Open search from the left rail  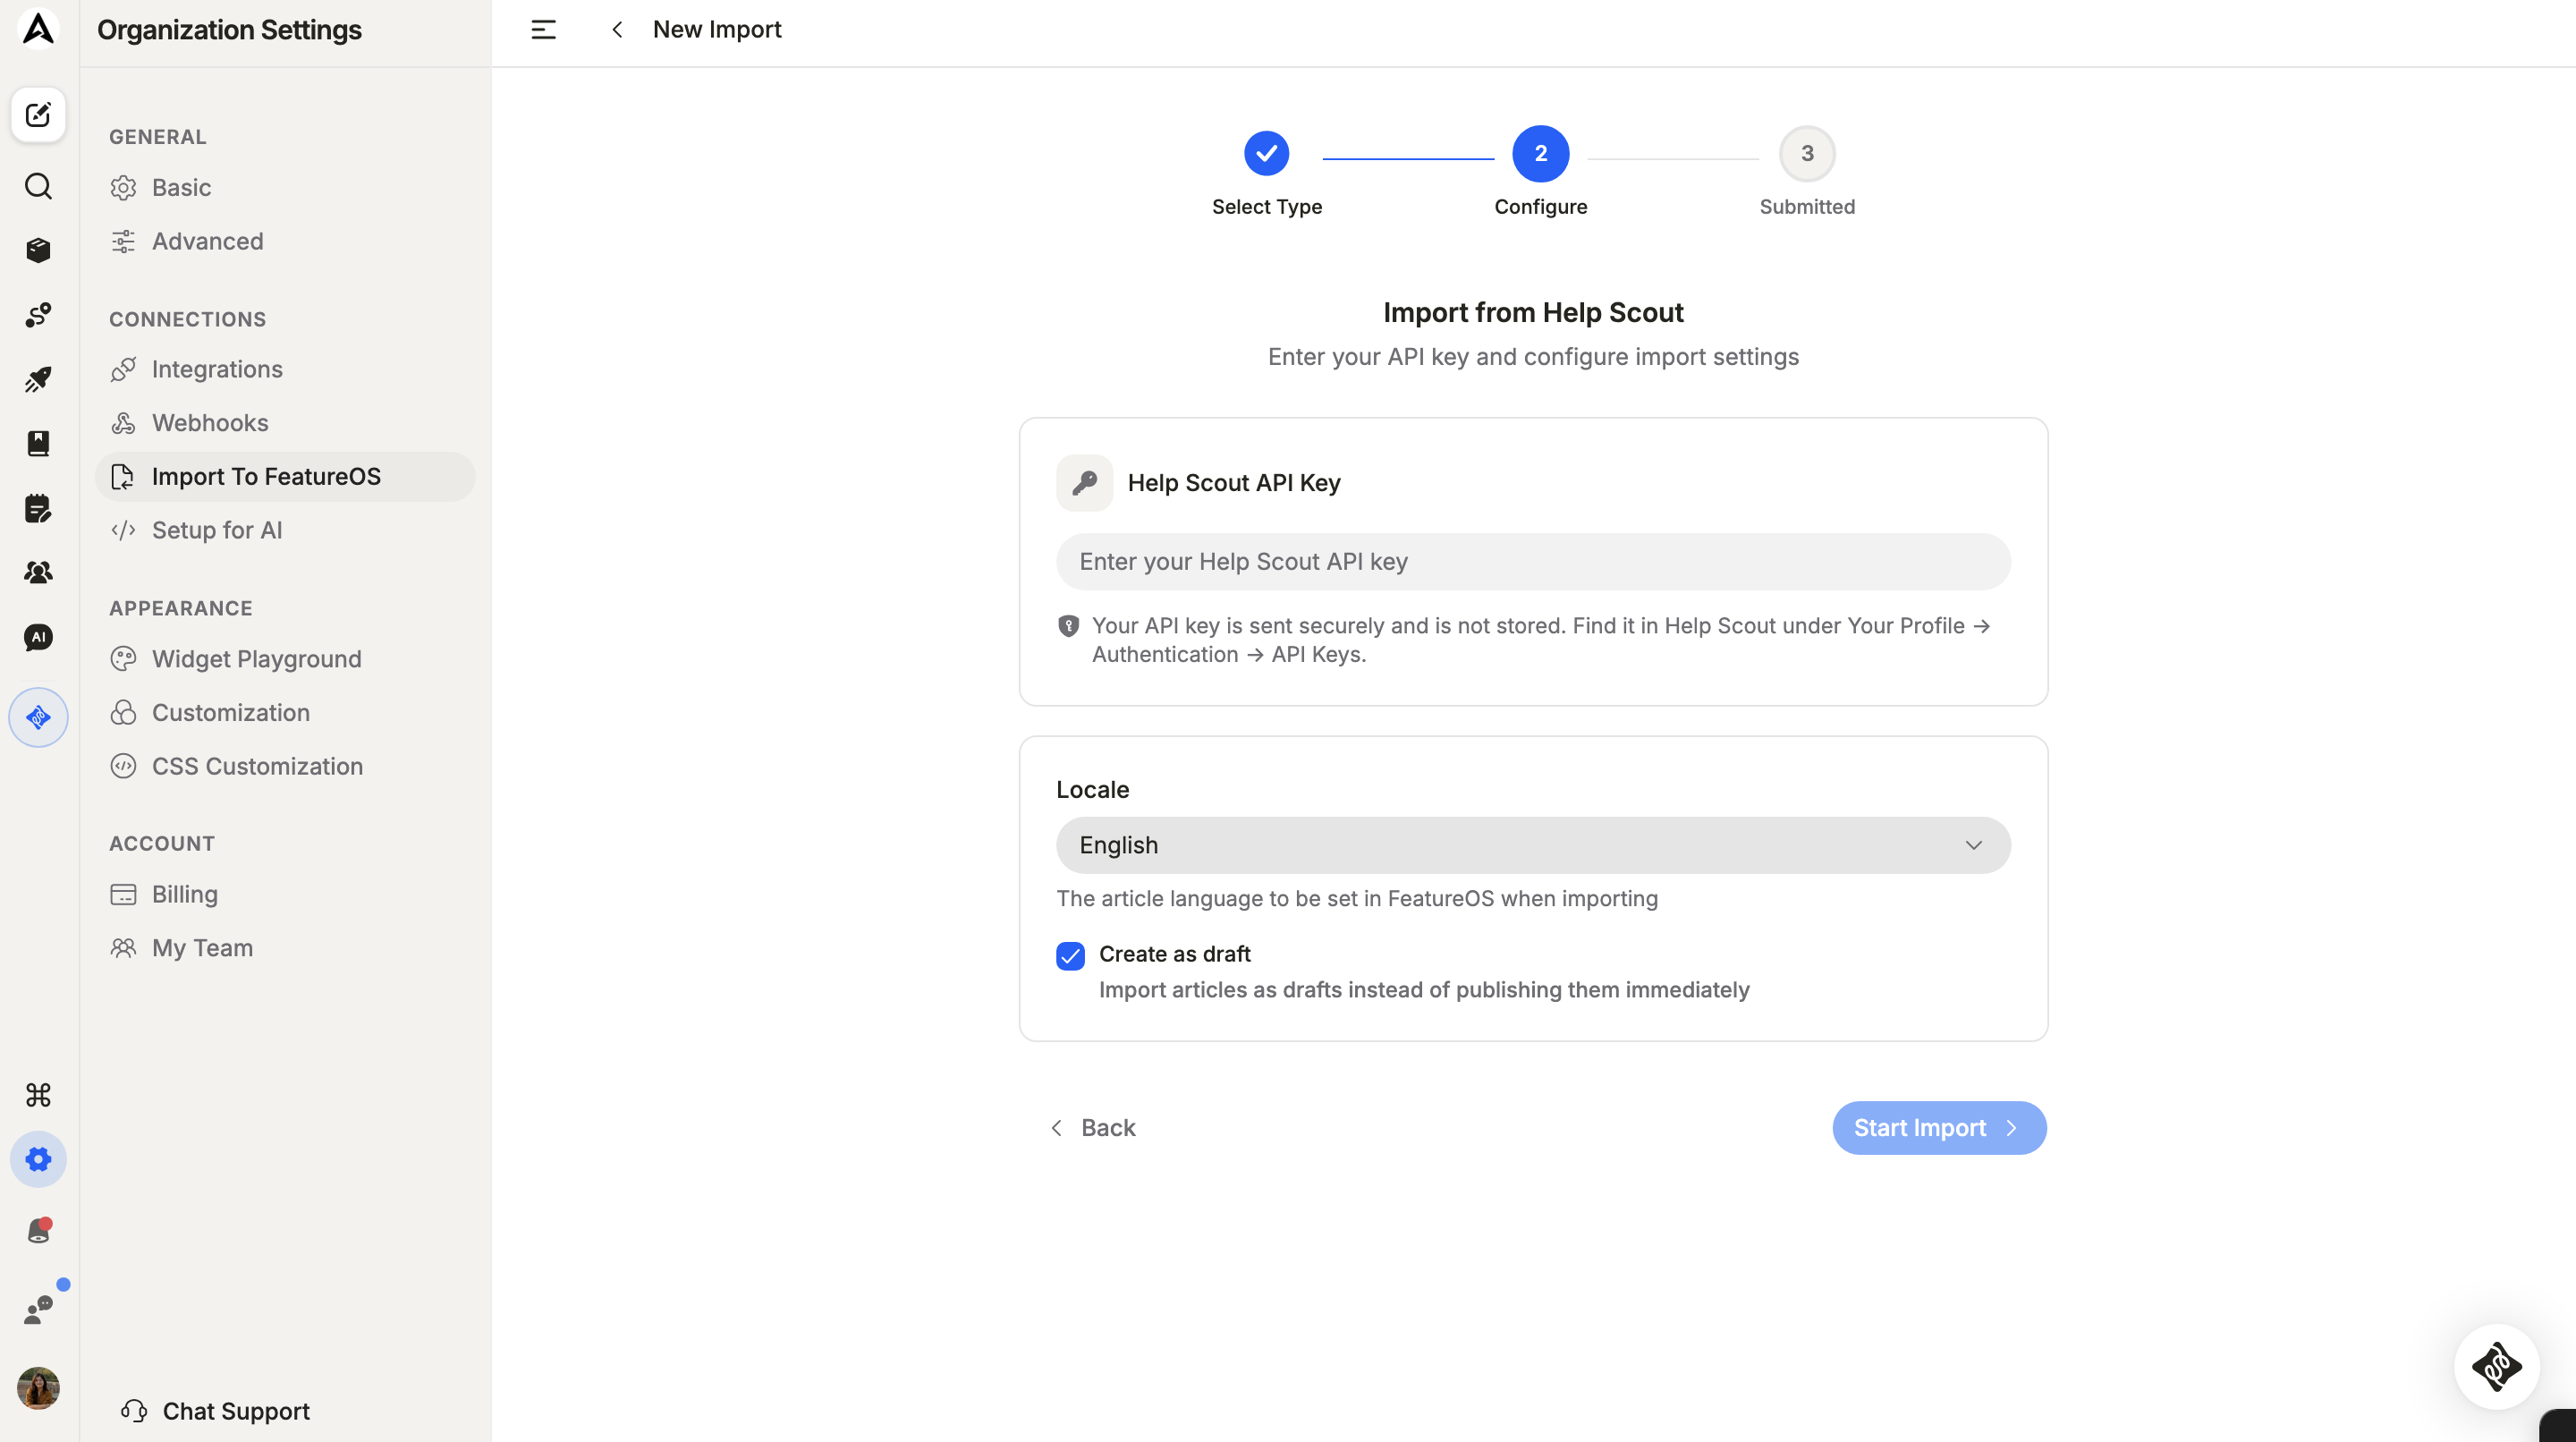[38, 186]
